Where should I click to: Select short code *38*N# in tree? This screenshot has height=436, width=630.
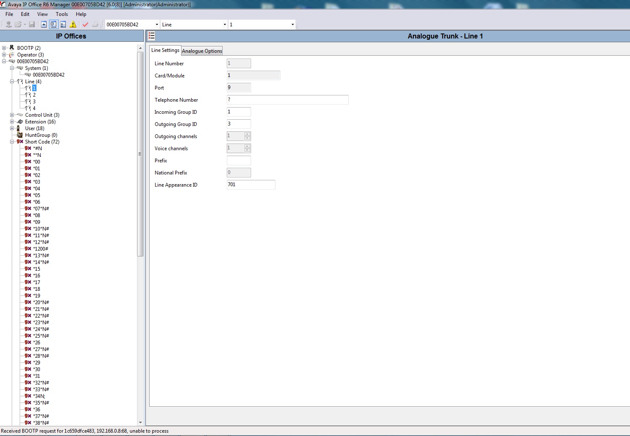(41, 423)
